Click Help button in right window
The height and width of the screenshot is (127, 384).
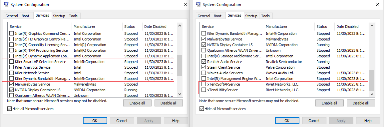pos(368,121)
